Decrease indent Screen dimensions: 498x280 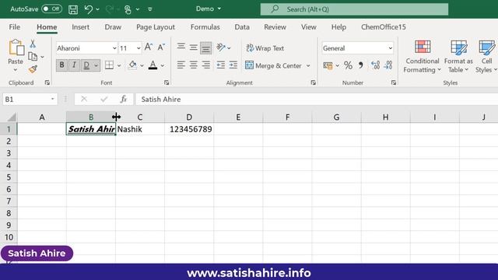(221, 65)
